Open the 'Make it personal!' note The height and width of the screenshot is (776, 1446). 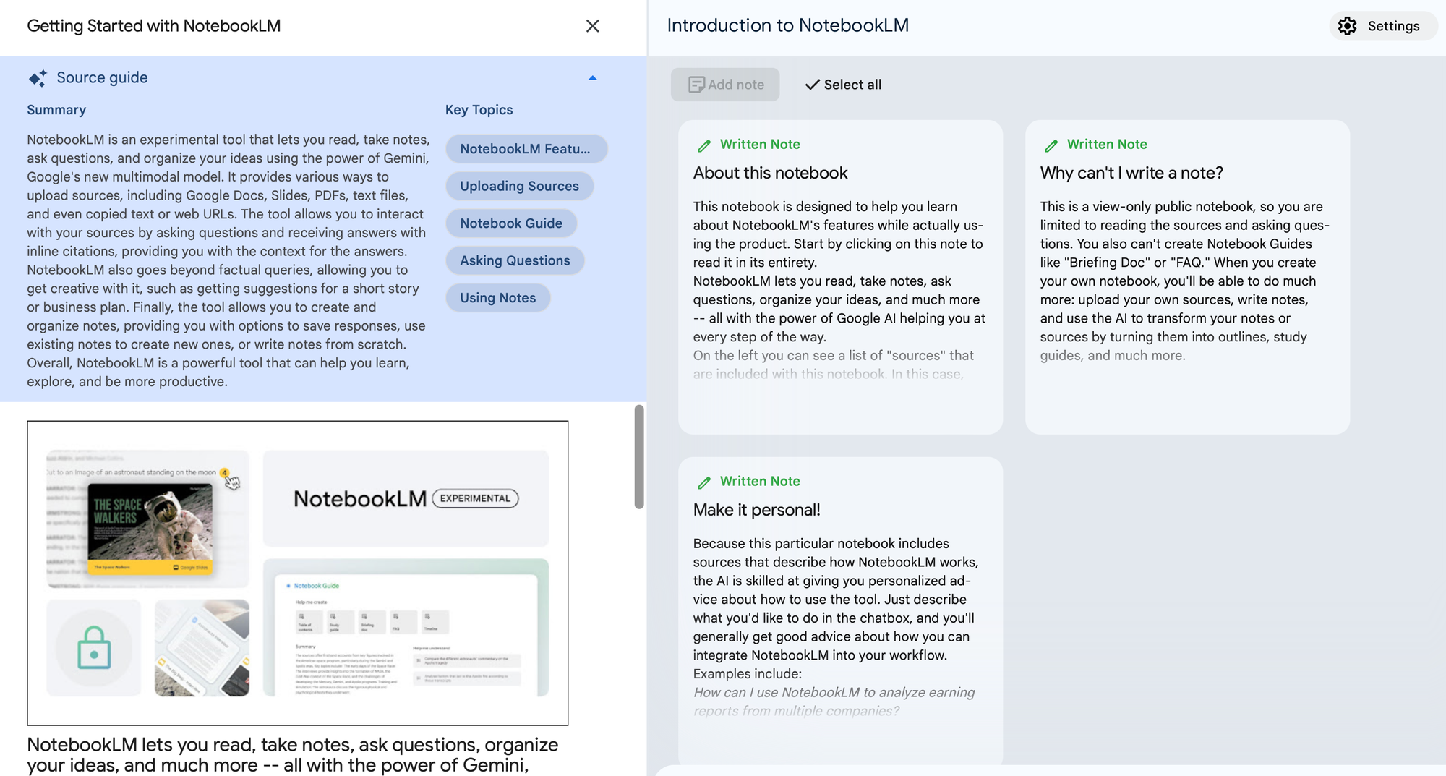pos(840,611)
